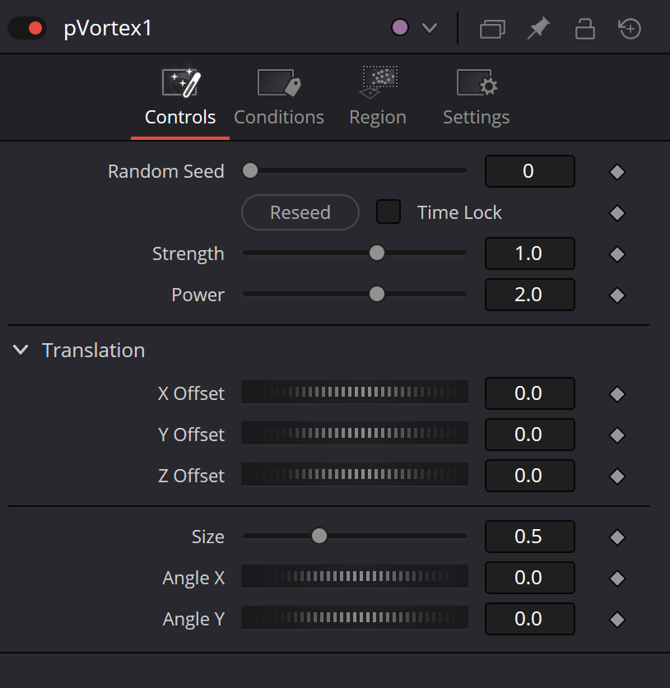The height and width of the screenshot is (688, 670).
Task: Click the Size value field
Action: 529,537
